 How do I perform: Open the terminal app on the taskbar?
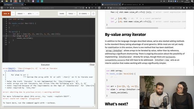click(28, 1)
